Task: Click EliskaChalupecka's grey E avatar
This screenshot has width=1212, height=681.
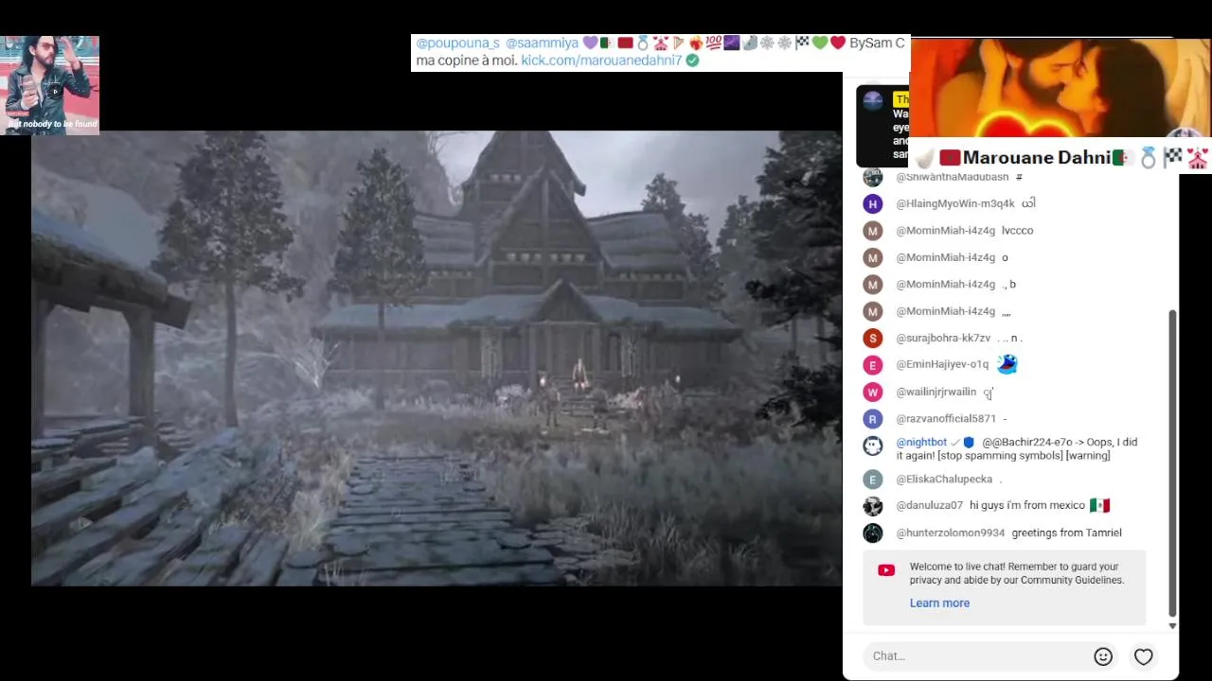Action: click(x=873, y=480)
